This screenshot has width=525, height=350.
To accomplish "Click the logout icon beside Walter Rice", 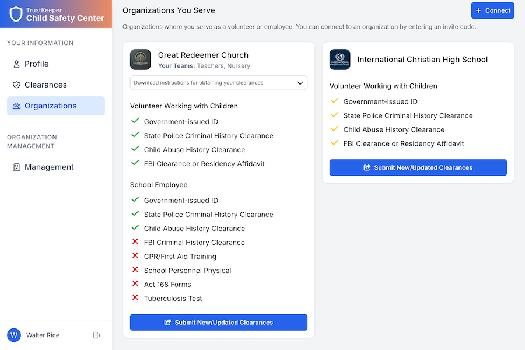I will coord(97,335).
